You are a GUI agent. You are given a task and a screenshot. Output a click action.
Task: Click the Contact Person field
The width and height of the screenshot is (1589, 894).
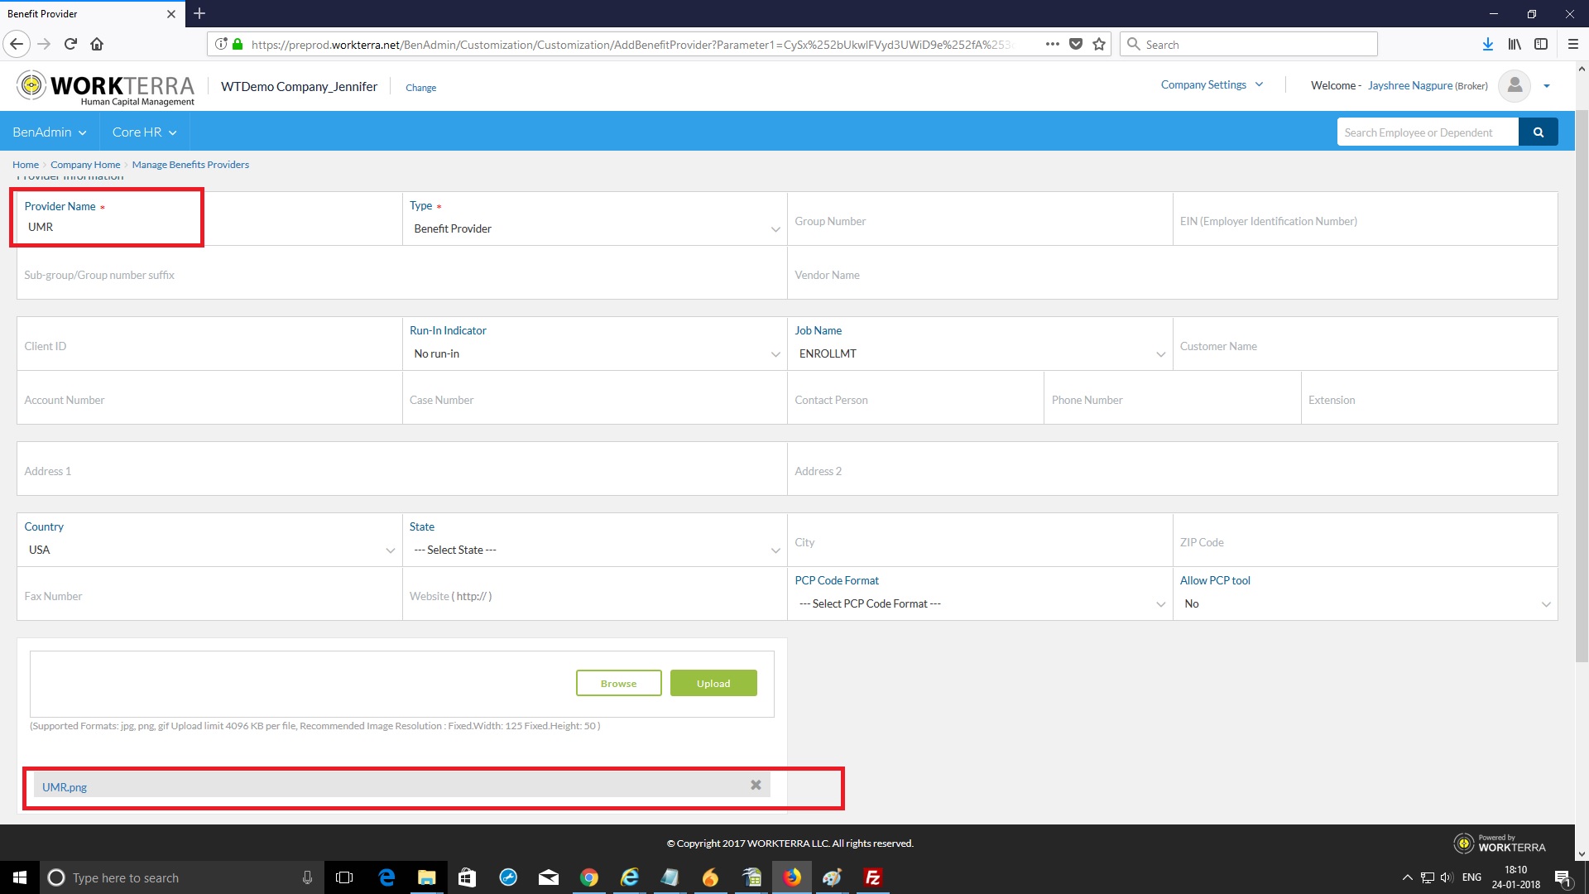pyautogui.click(x=915, y=398)
